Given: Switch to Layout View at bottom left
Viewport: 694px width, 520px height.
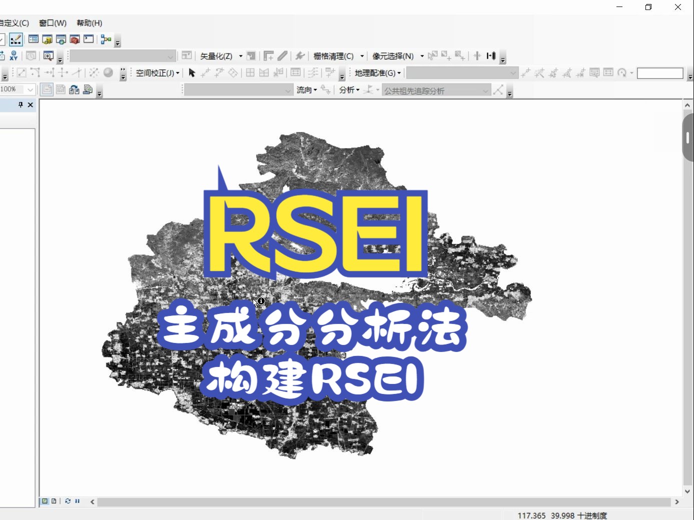Looking at the screenshot, I should (54, 501).
